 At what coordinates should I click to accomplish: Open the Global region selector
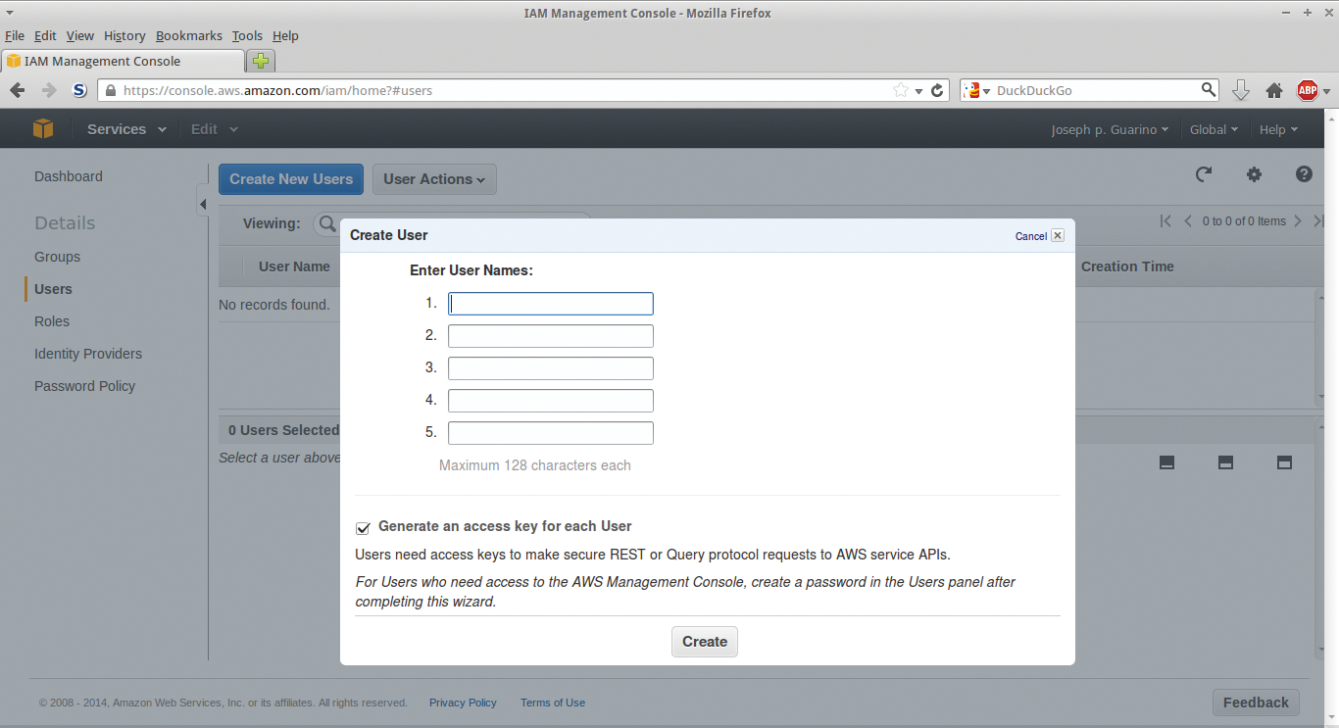coord(1214,128)
